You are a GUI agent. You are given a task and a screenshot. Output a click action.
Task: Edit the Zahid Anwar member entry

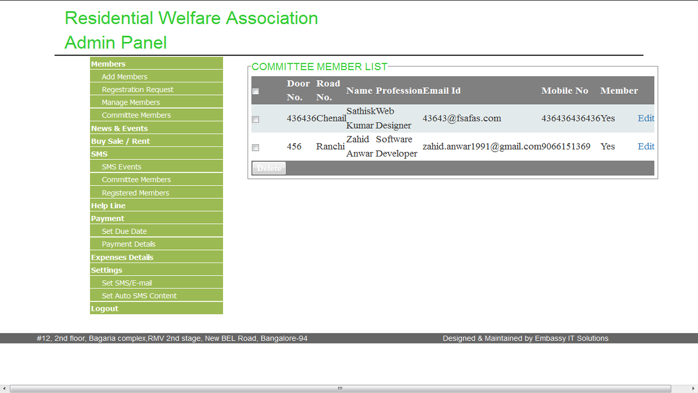[x=646, y=146]
